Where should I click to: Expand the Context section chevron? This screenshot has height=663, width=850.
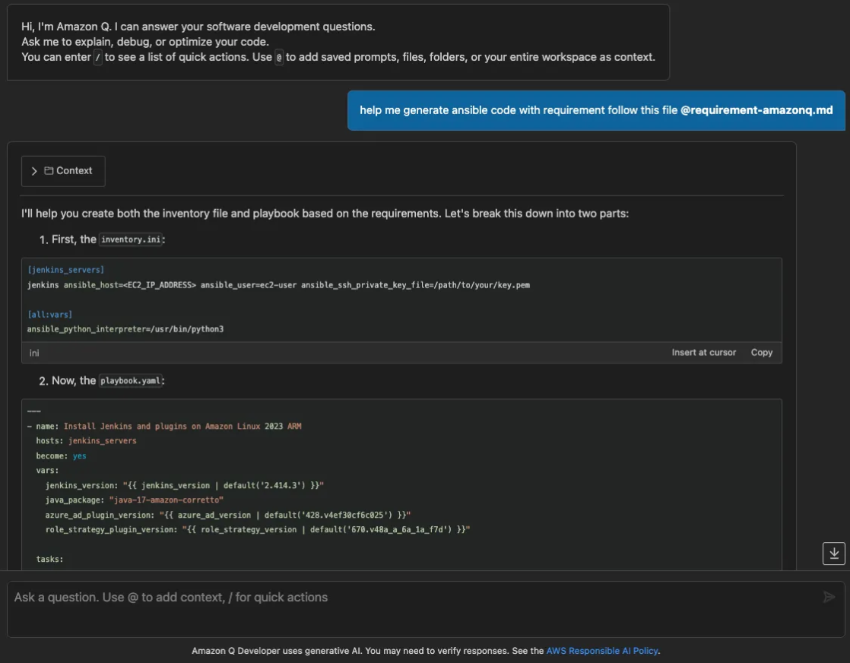[34, 171]
